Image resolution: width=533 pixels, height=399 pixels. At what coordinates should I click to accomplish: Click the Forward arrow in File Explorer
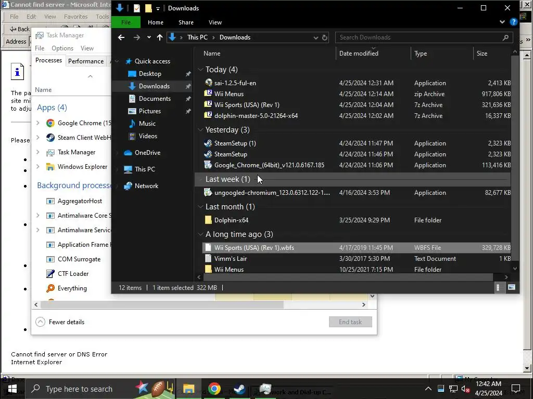coord(137,37)
